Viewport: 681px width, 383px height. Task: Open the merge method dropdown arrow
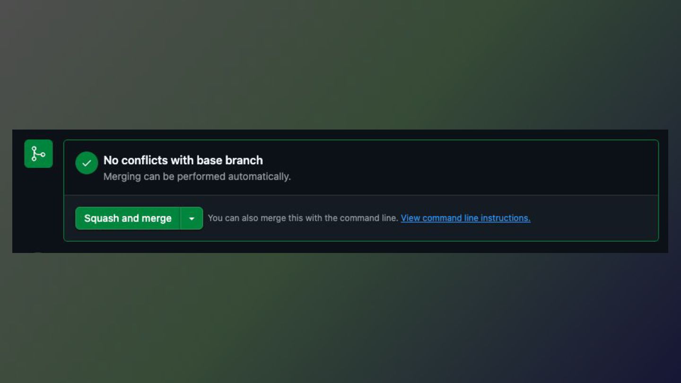click(192, 218)
